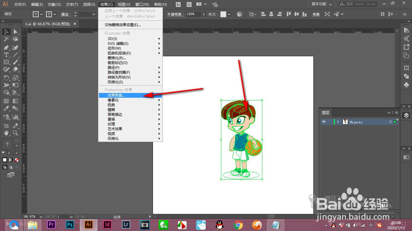Activate the Type tool
Image resolution: width=412 pixels, height=231 pixels.
click(x=6, y=55)
